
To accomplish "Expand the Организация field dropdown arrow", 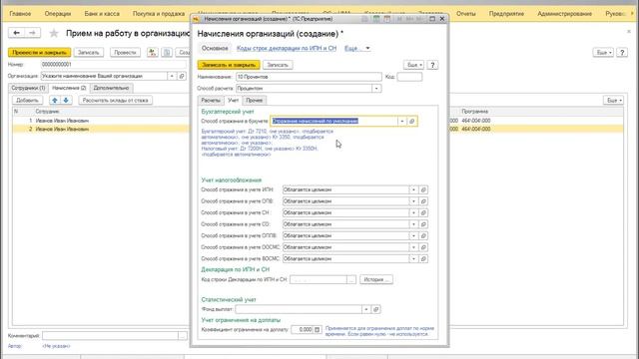I will (172, 76).
